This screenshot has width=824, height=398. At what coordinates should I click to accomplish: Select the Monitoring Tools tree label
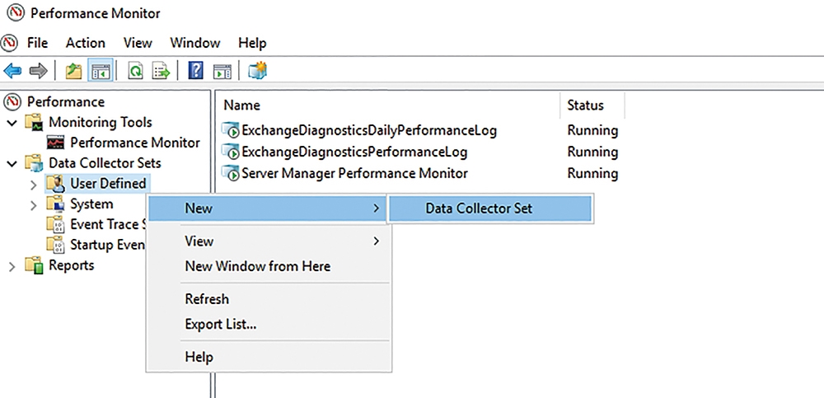(101, 123)
